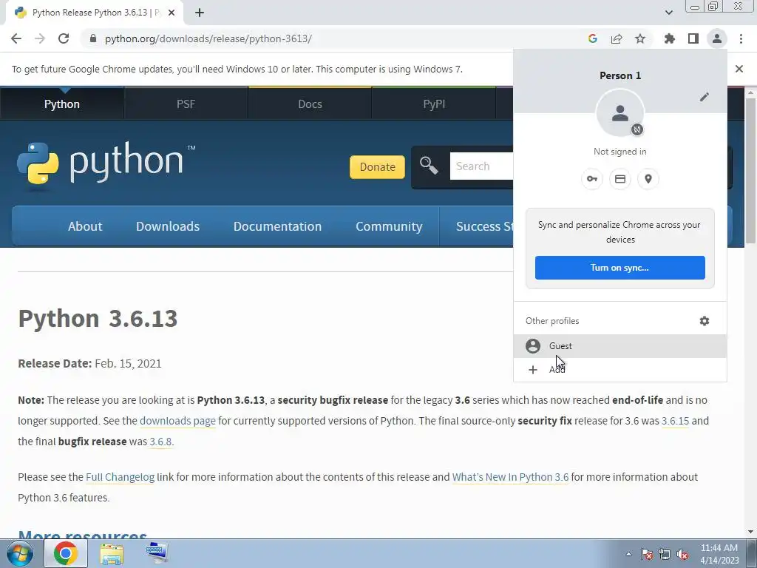Open the computer keyboard taskbar app
The width and height of the screenshot is (757, 568).
pyautogui.click(x=157, y=553)
